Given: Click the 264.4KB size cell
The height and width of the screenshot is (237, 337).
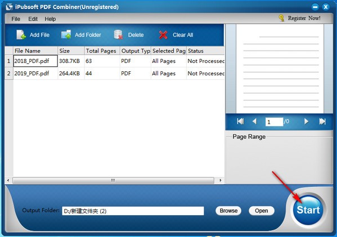Looking at the screenshot, I should pos(71,74).
